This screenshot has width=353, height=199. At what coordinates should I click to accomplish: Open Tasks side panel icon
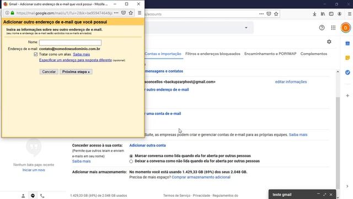(347, 72)
